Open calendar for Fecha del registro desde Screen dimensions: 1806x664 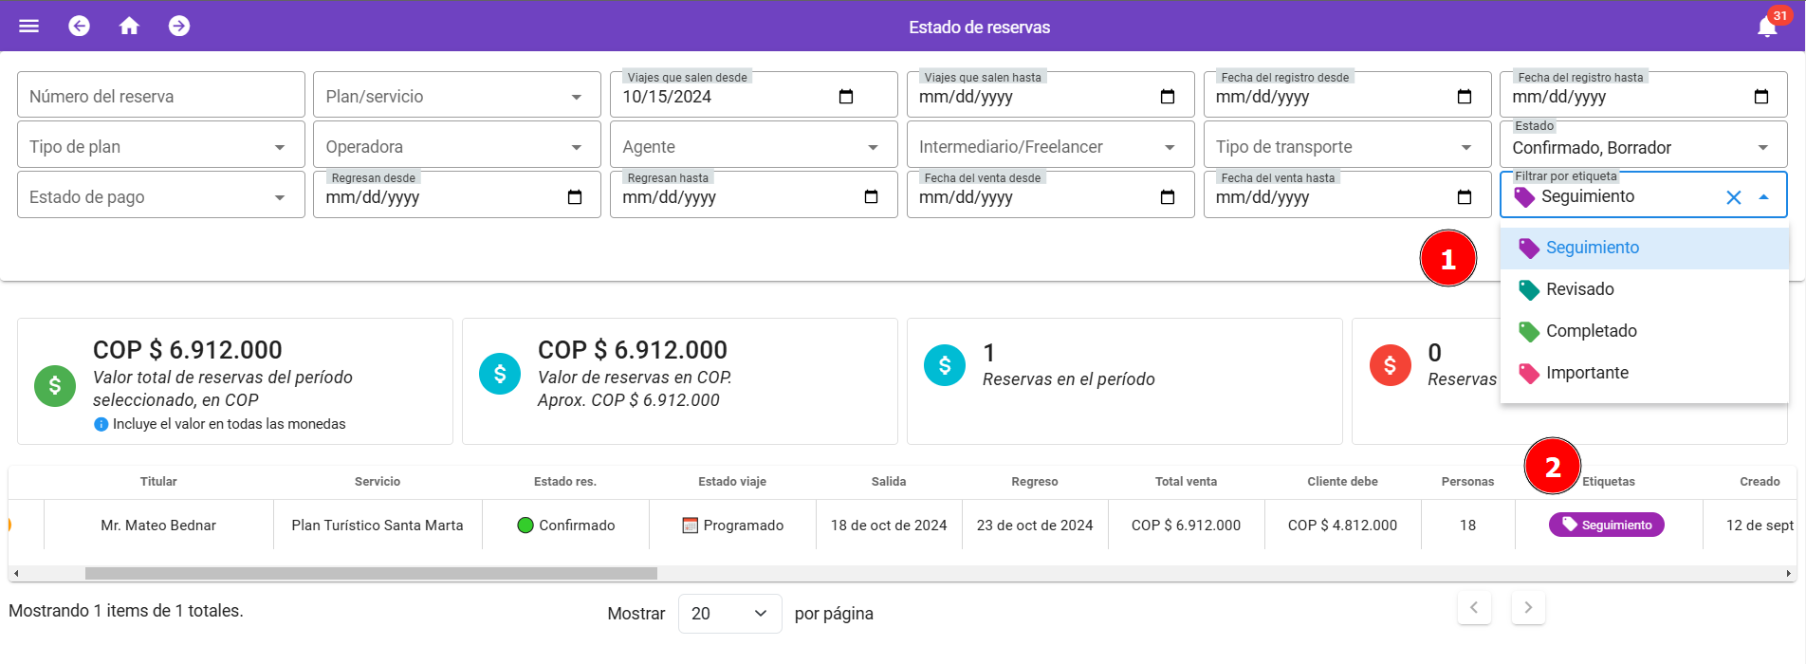tap(1465, 97)
